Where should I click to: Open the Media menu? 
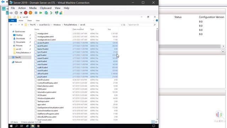33,8
